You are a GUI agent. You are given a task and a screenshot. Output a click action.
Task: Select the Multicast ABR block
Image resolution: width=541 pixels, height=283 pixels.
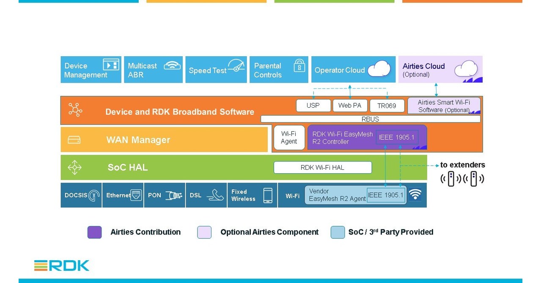click(153, 69)
